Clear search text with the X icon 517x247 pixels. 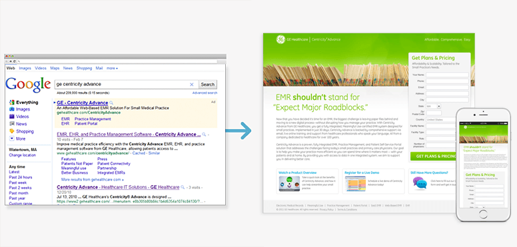[x=192, y=85]
